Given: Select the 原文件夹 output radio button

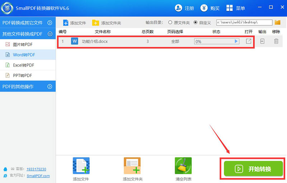Looking at the screenshot, I should click(x=170, y=23).
